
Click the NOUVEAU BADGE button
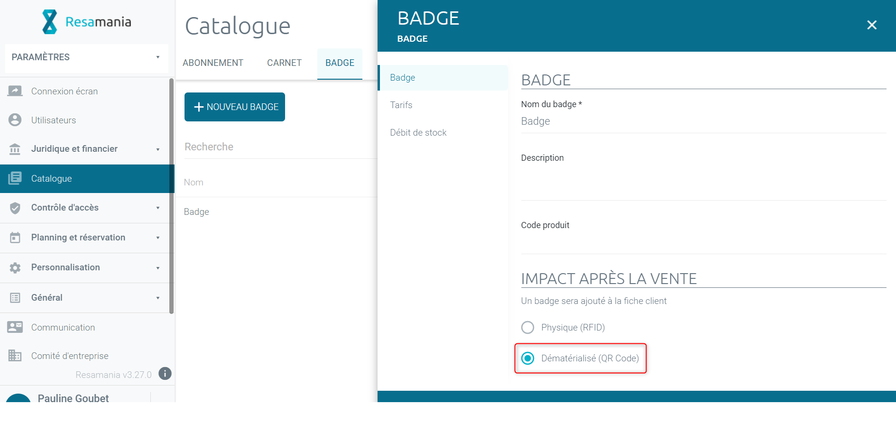[235, 107]
